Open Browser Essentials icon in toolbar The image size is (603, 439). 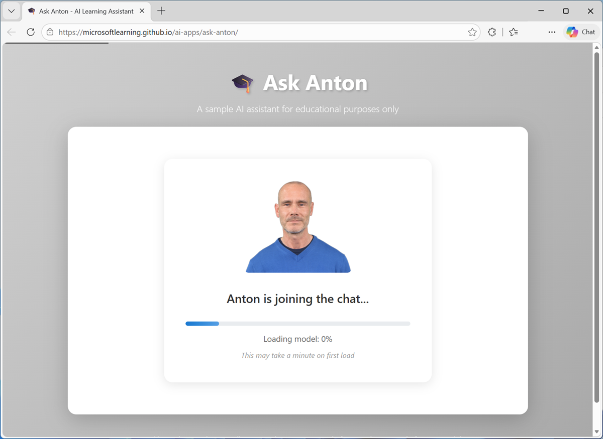point(491,32)
